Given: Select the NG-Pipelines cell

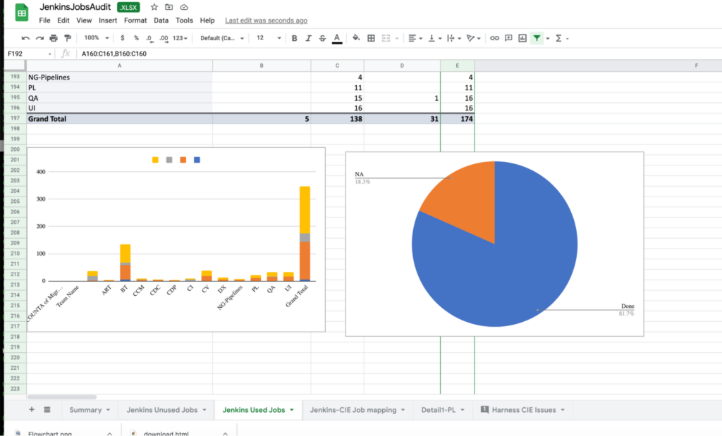Looking at the screenshot, I should pos(120,77).
